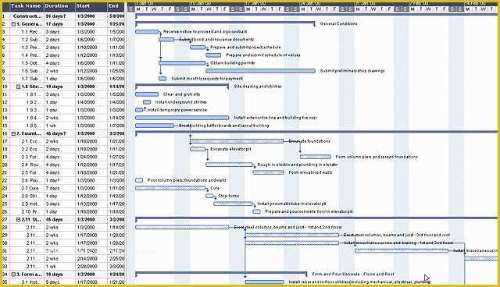This screenshot has height=287, width=500.
Task: Select the 'Form and Pour Concrete' summary bar
Action: point(221,273)
